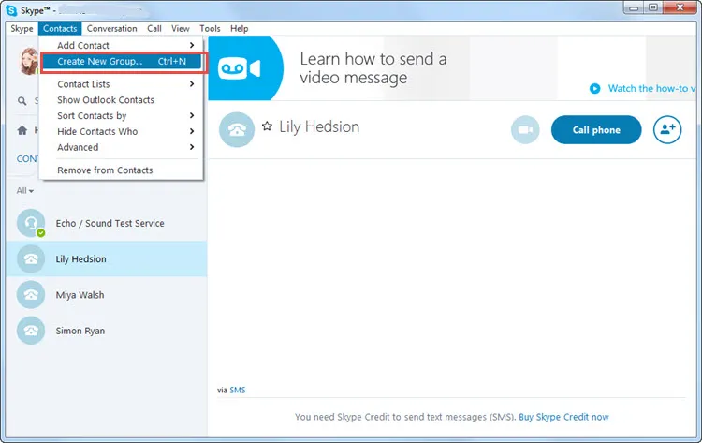Open the Call menu
Viewport: 702px width, 443px height.
point(154,29)
